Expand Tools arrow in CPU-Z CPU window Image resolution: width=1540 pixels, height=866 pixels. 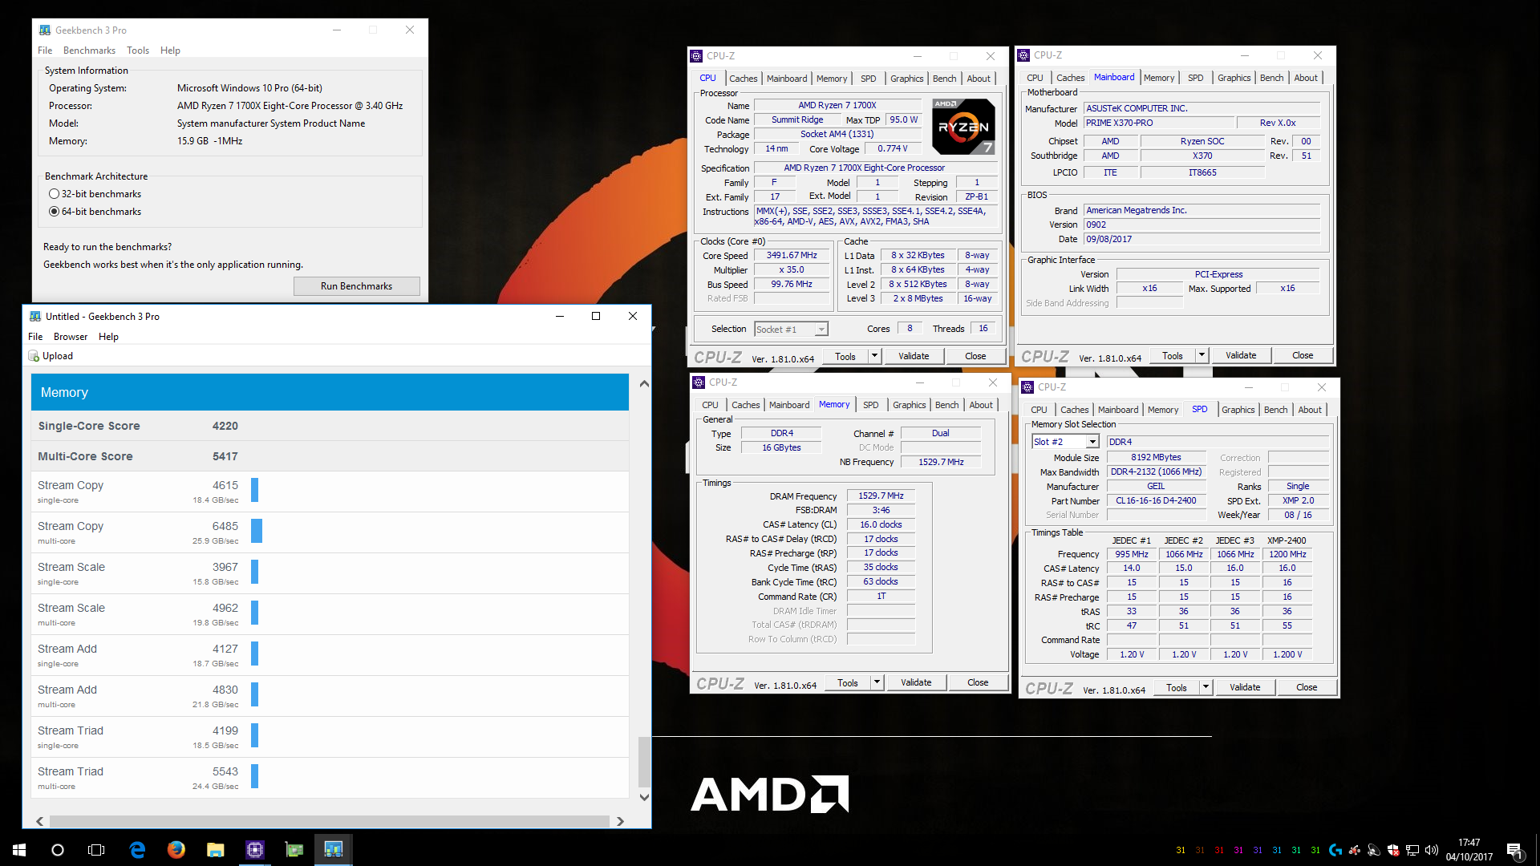874,356
